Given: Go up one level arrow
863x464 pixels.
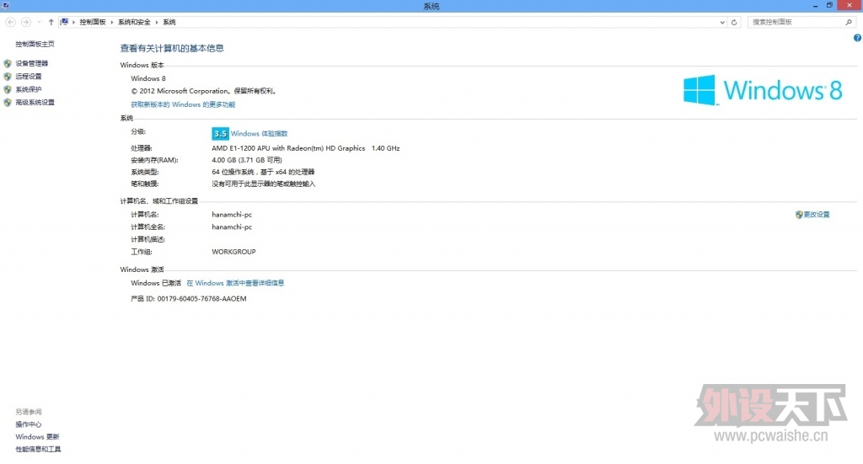Looking at the screenshot, I should (x=51, y=22).
